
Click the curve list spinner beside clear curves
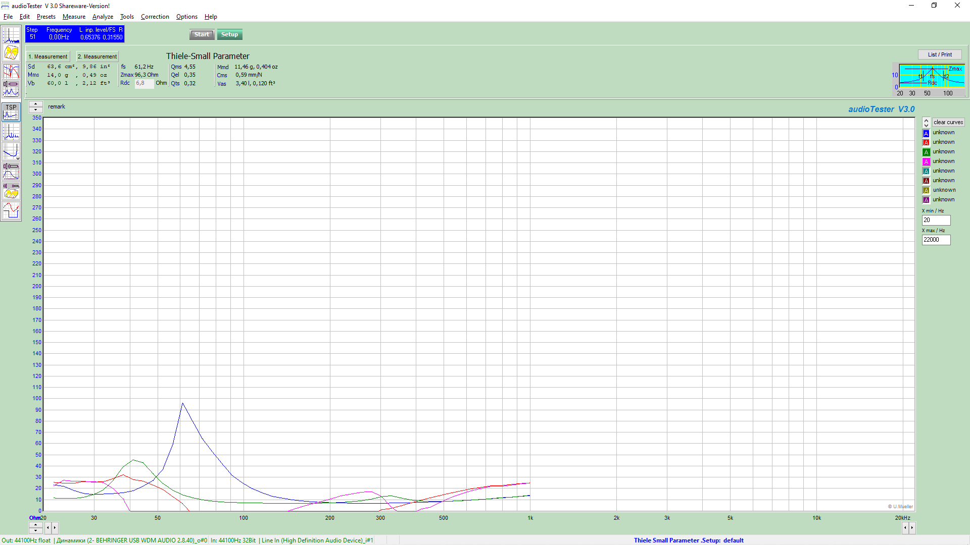[926, 123]
